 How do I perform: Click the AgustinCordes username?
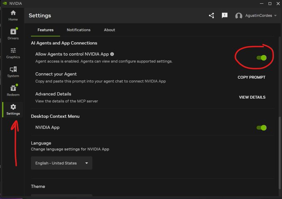(x=258, y=16)
